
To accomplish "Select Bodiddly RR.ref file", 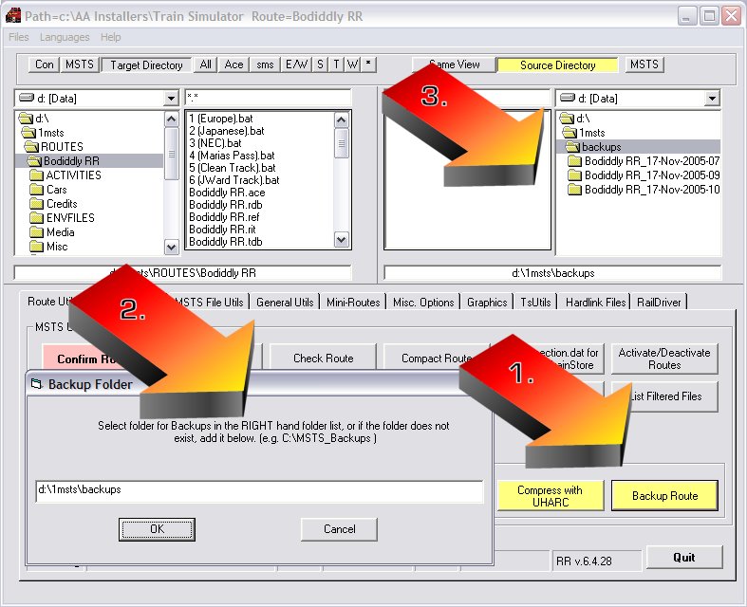I will point(224,217).
